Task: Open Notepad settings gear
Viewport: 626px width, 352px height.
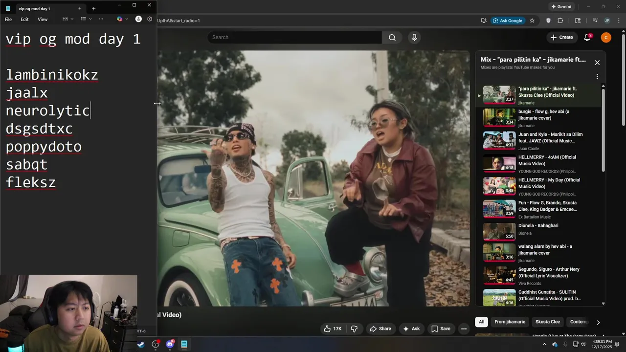Action: click(x=150, y=19)
